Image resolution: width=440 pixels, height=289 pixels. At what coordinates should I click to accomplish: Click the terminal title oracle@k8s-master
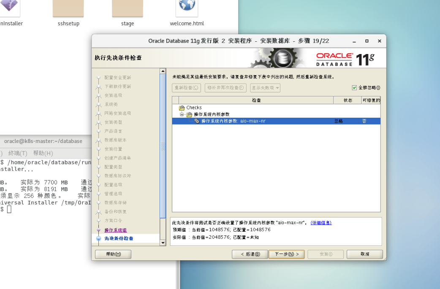[43, 141]
